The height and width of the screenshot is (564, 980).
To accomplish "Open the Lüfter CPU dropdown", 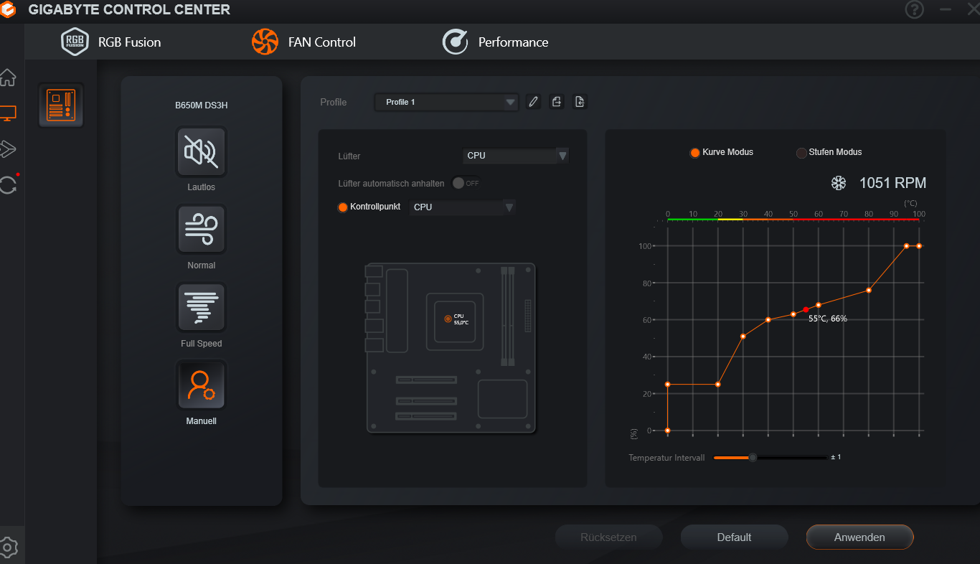I will 515,156.
